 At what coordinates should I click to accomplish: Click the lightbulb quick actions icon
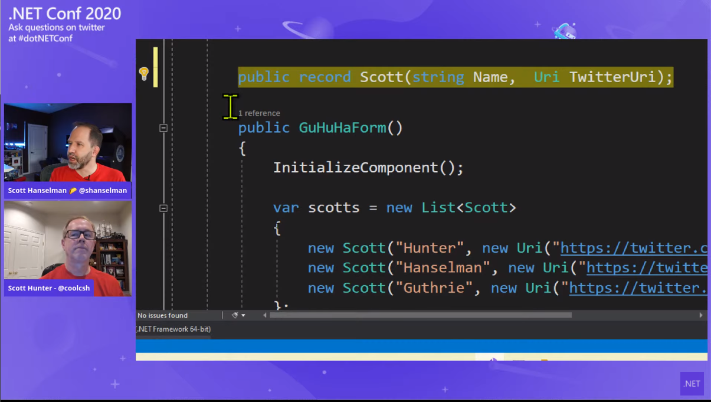pyautogui.click(x=143, y=74)
